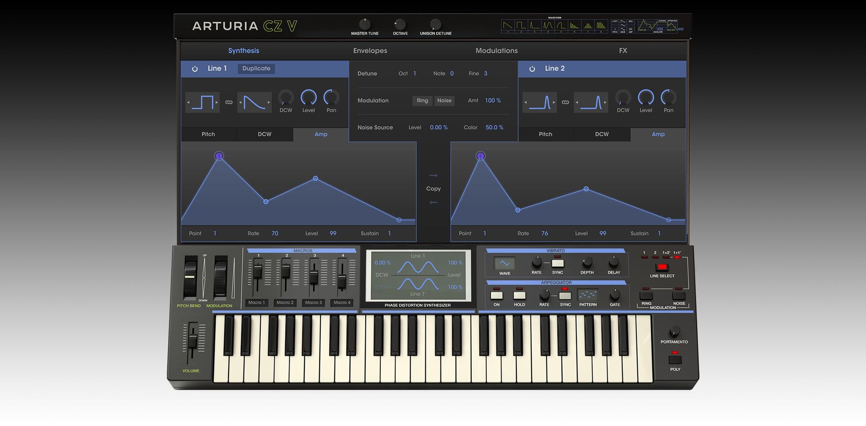Image resolution: width=866 pixels, height=426 pixels.
Task: Open the Modulations tab
Action: click(x=497, y=50)
